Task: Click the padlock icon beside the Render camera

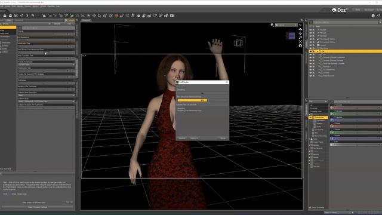Action: [x=167, y=16]
